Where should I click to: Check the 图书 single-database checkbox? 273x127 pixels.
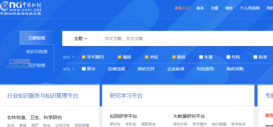point(84,69)
